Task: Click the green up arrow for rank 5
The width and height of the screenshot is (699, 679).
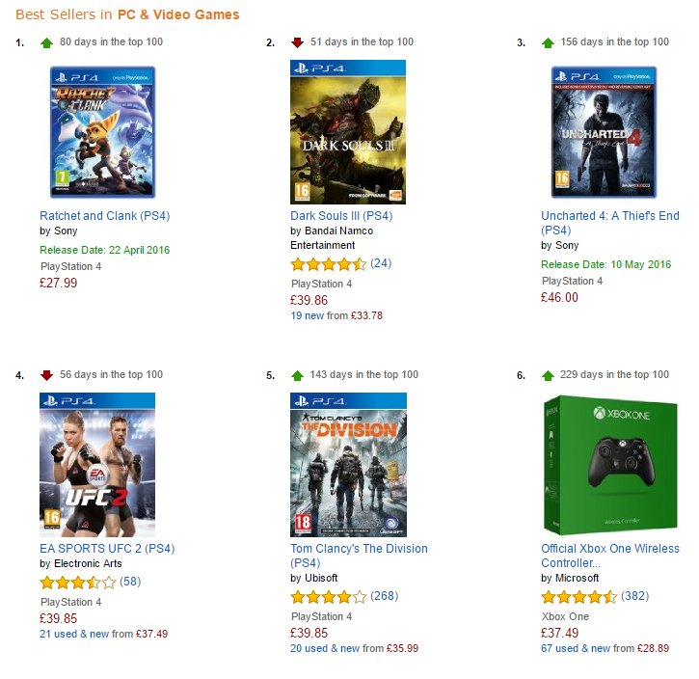Action: tap(297, 375)
